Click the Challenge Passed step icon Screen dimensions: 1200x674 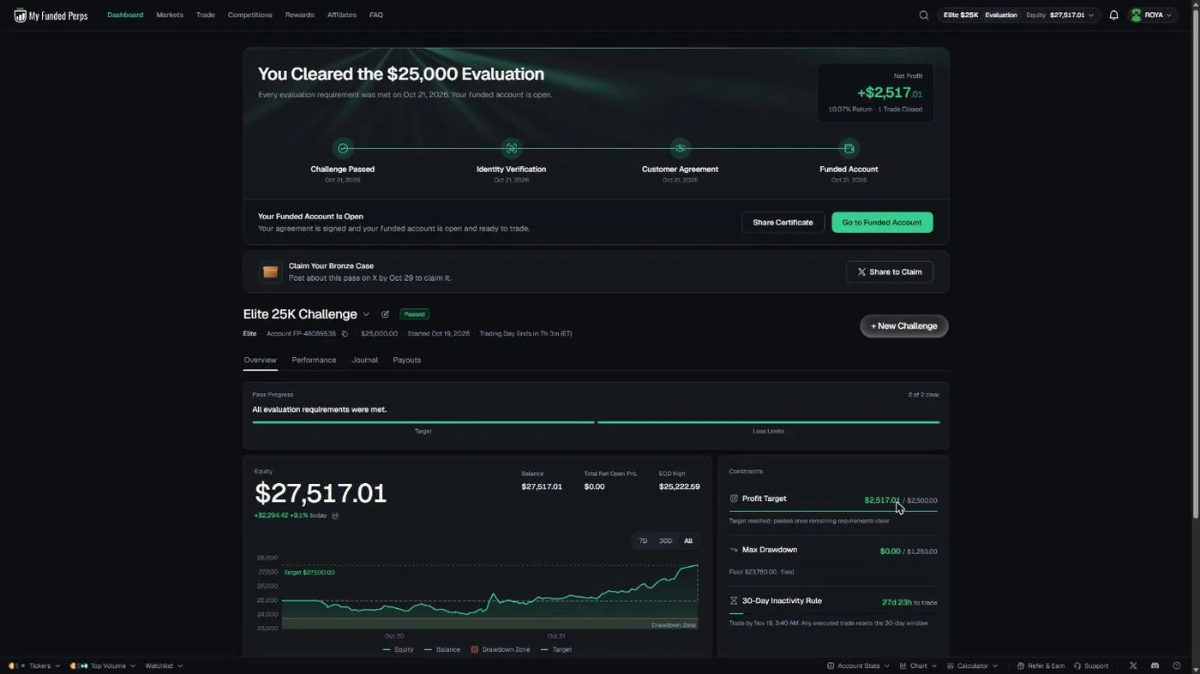(343, 148)
